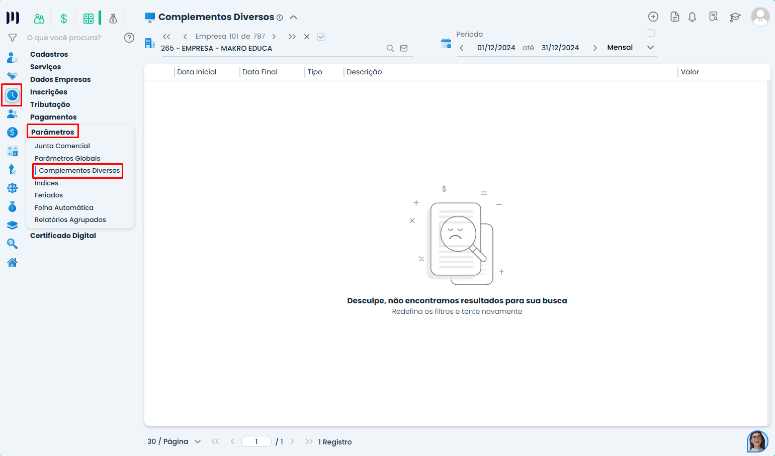Open the calculator module icon at top bar
775x456 pixels.
point(89,18)
